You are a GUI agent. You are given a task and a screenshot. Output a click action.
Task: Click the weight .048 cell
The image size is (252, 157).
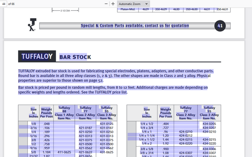(x=46, y=124)
